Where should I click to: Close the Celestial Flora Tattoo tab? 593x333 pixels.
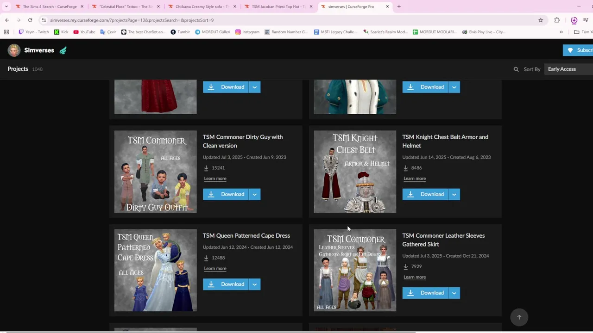pyautogui.click(x=158, y=6)
